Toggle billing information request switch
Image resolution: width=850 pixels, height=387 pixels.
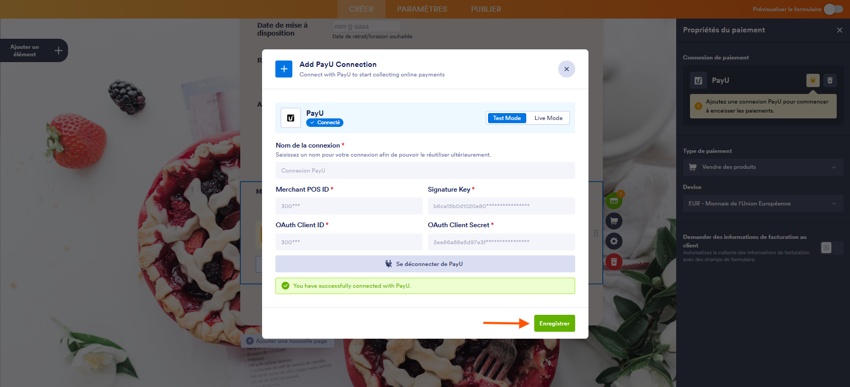(x=831, y=248)
